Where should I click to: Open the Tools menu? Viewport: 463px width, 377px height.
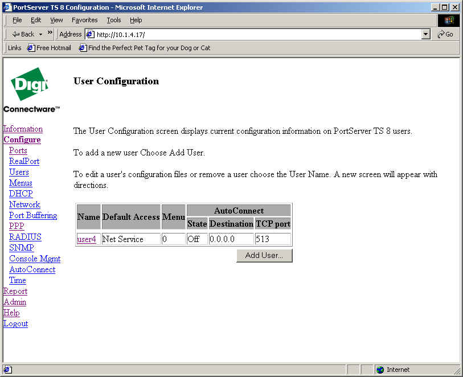[114, 20]
